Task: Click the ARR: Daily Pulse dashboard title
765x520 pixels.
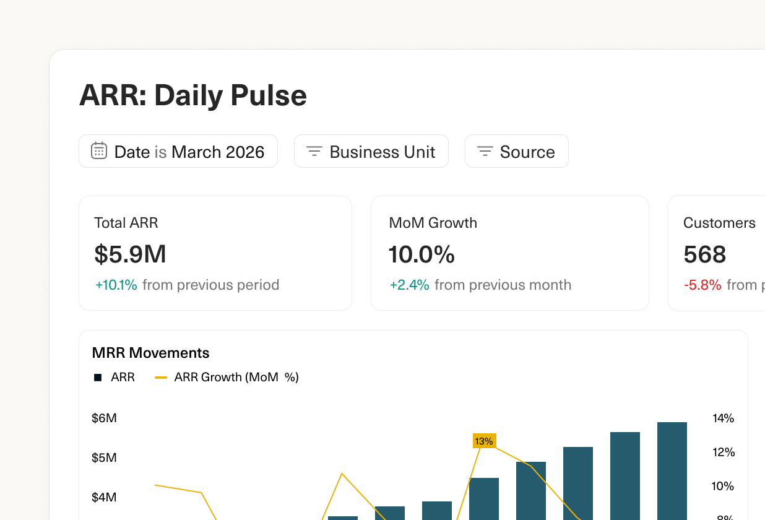Action: point(192,95)
